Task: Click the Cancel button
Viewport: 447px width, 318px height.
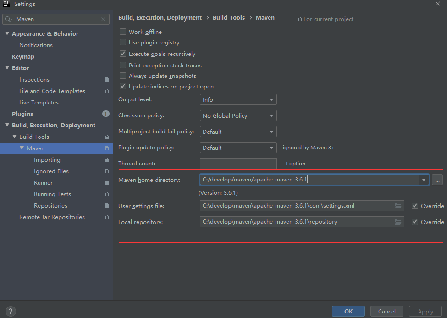Action: (387, 311)
